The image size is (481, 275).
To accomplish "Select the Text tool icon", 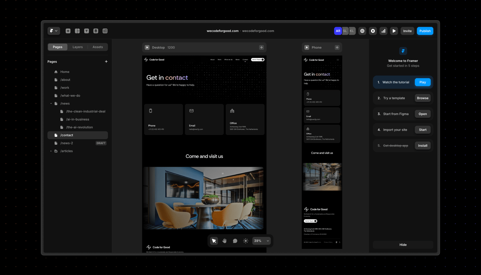I will pos(87,31).
